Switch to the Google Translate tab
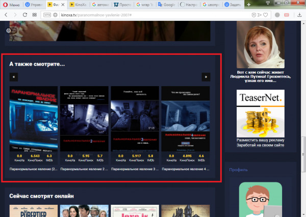Viewport: 306px width, 217px height. [x=167, y=5]
